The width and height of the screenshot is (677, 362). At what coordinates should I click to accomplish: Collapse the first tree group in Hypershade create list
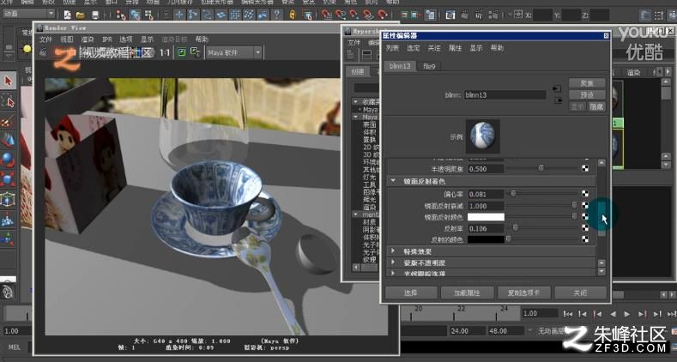[356, 102]
